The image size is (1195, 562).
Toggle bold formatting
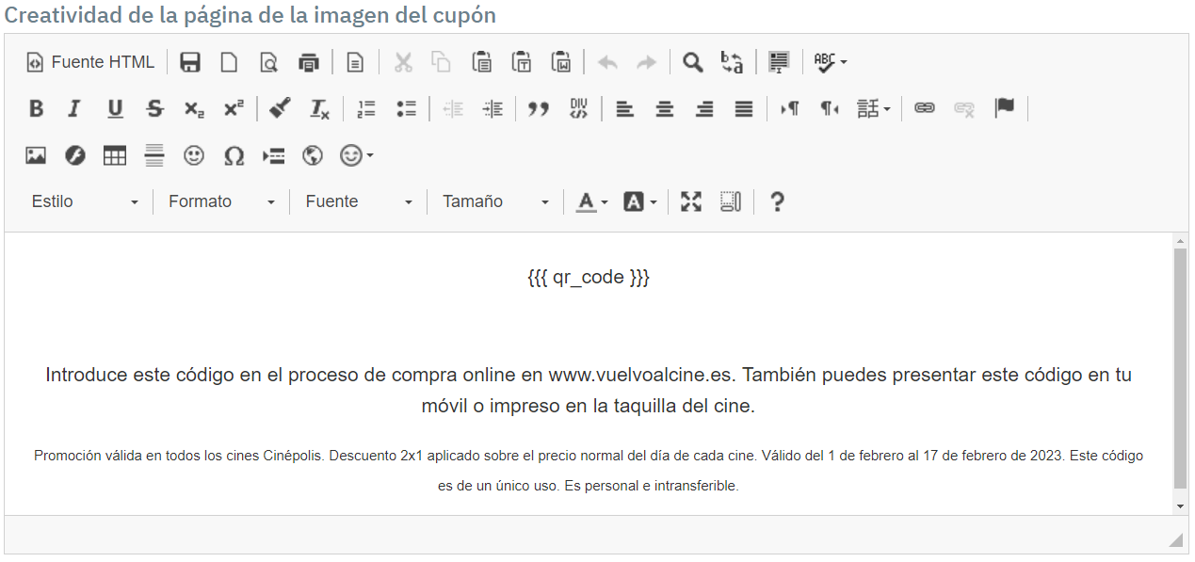click(36, 108)
